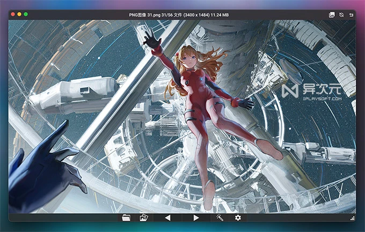Click empty area of the bottom toolbar
The width and height of the screenshot is (365, 232).
[64, 218]
